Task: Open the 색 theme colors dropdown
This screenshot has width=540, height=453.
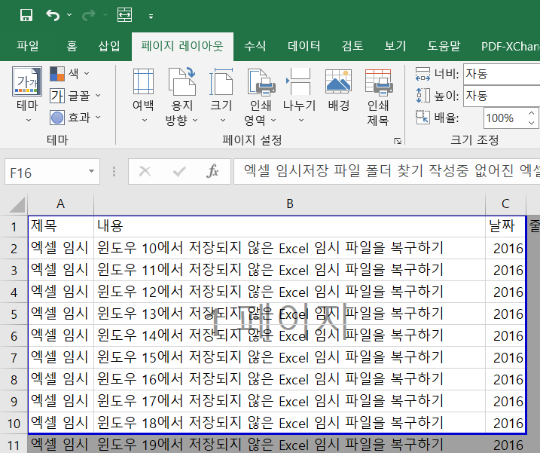Action: pyautogui.click(x=69, y=73)
